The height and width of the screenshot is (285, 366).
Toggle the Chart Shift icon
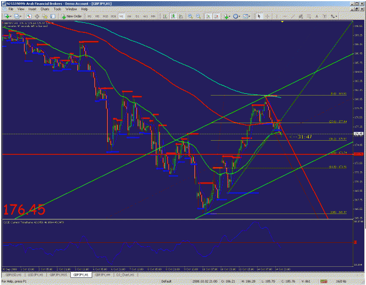(x=216, y=16)
